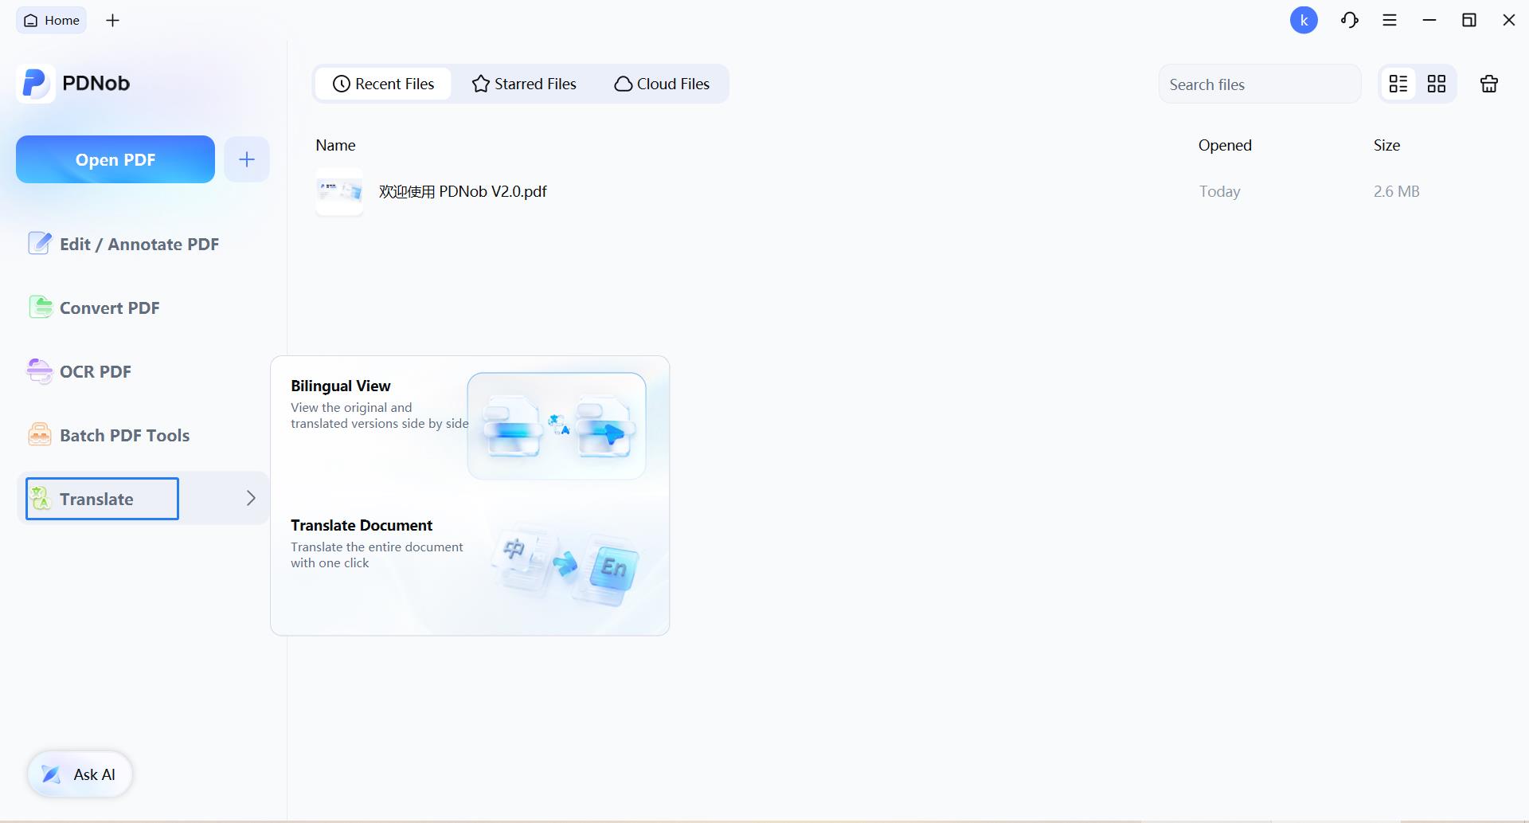Switch to grid view layout
Screen dimensions: 1529x823
coord(1437,84)
